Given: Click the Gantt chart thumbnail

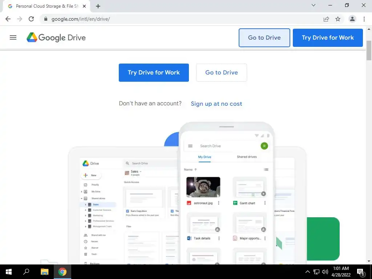Looking at the screenshot, I should 250,187.
